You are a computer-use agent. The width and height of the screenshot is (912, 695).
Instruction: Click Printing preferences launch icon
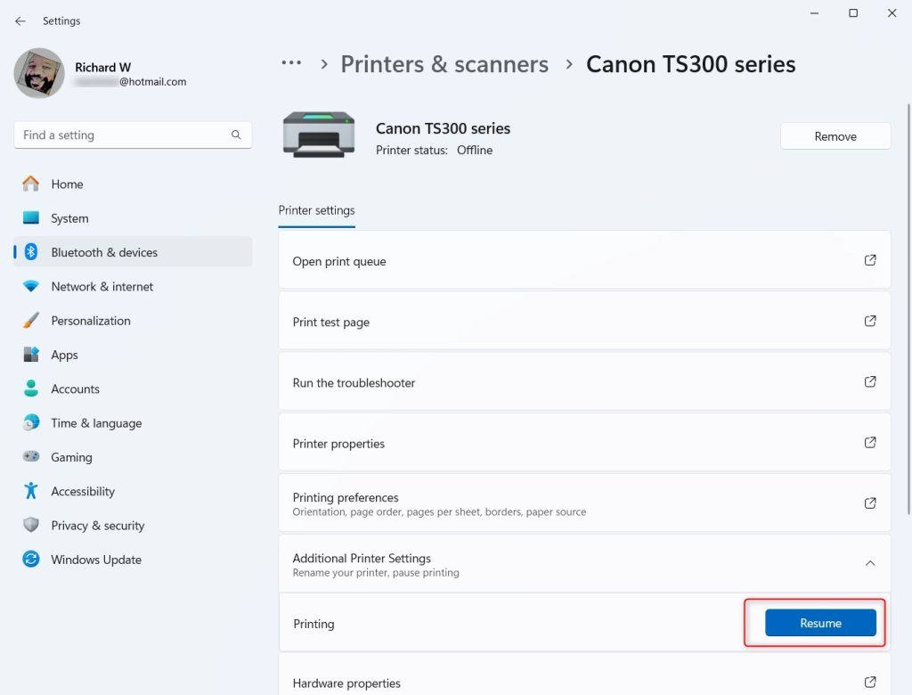point(870,503)
